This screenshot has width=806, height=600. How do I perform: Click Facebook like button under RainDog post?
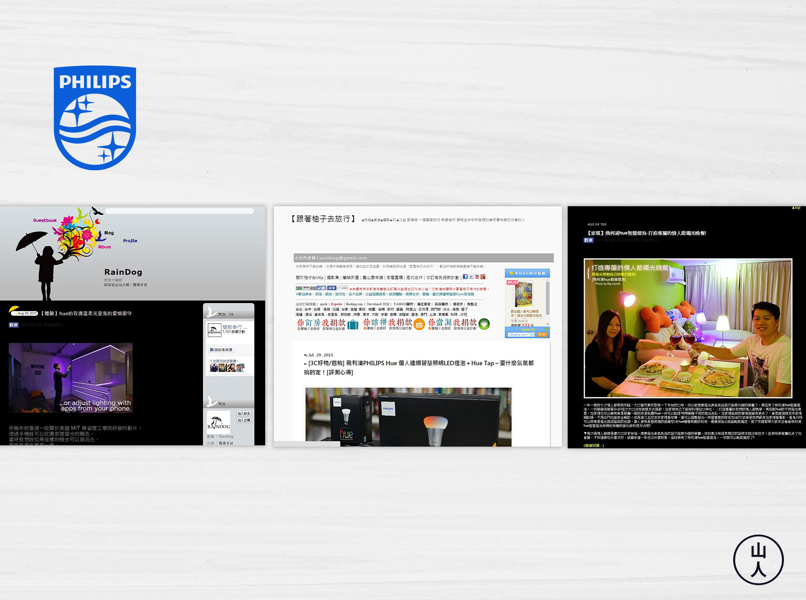pos(13,324)
